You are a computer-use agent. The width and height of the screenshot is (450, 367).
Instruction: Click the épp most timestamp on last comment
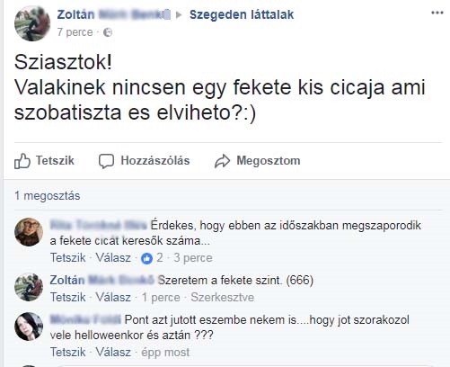pos(165,353)
